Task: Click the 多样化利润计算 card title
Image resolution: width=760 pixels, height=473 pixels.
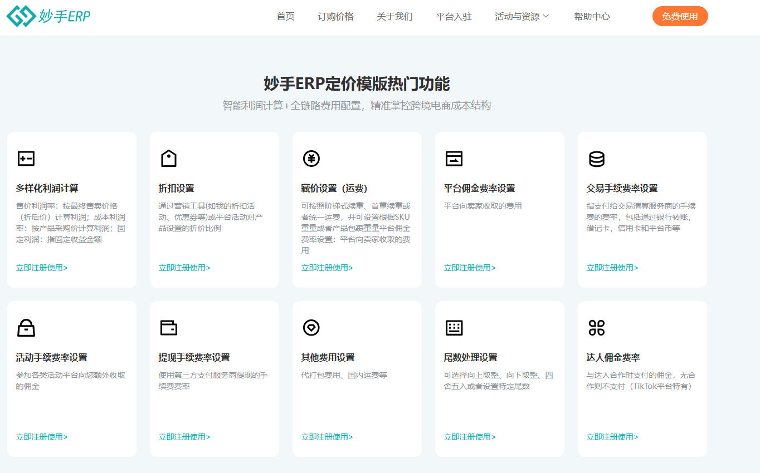Action: pos(47,188)
